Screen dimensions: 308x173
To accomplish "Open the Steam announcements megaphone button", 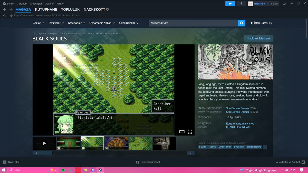I will pyautogui.click(x=230, y=4).
